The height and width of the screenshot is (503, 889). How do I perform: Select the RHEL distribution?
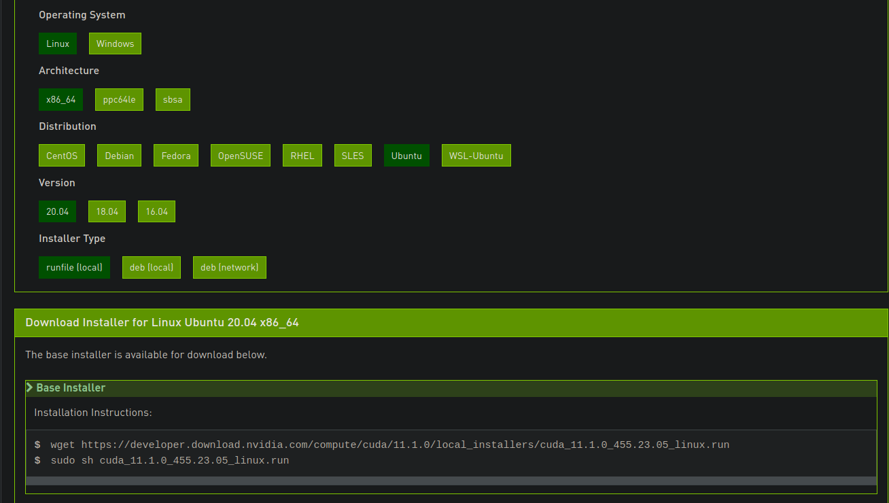[x=302, y=155]
